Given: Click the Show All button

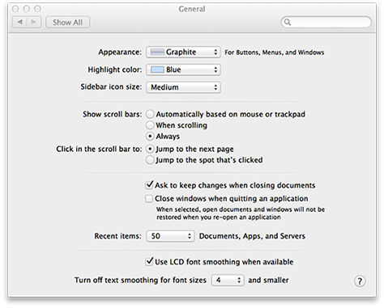Looking at the screenshot, I should point(67,22).
